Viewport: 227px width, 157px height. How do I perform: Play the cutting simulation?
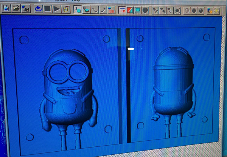click(x=57, y=9)
